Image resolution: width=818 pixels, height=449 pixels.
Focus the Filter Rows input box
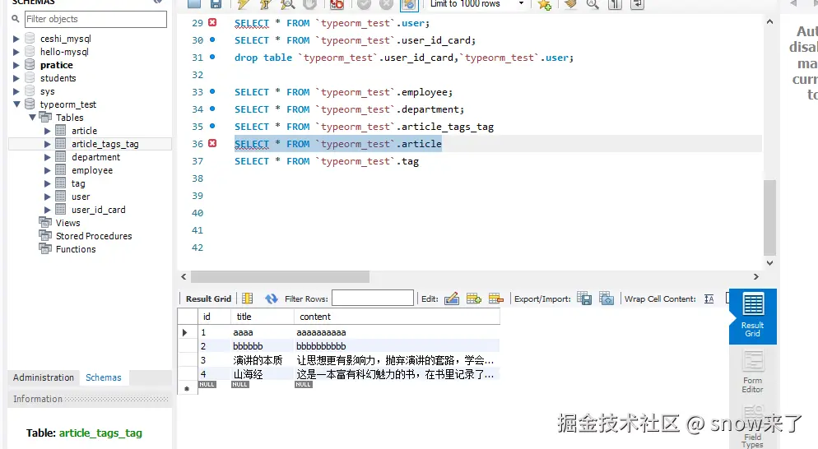point(373,299)
